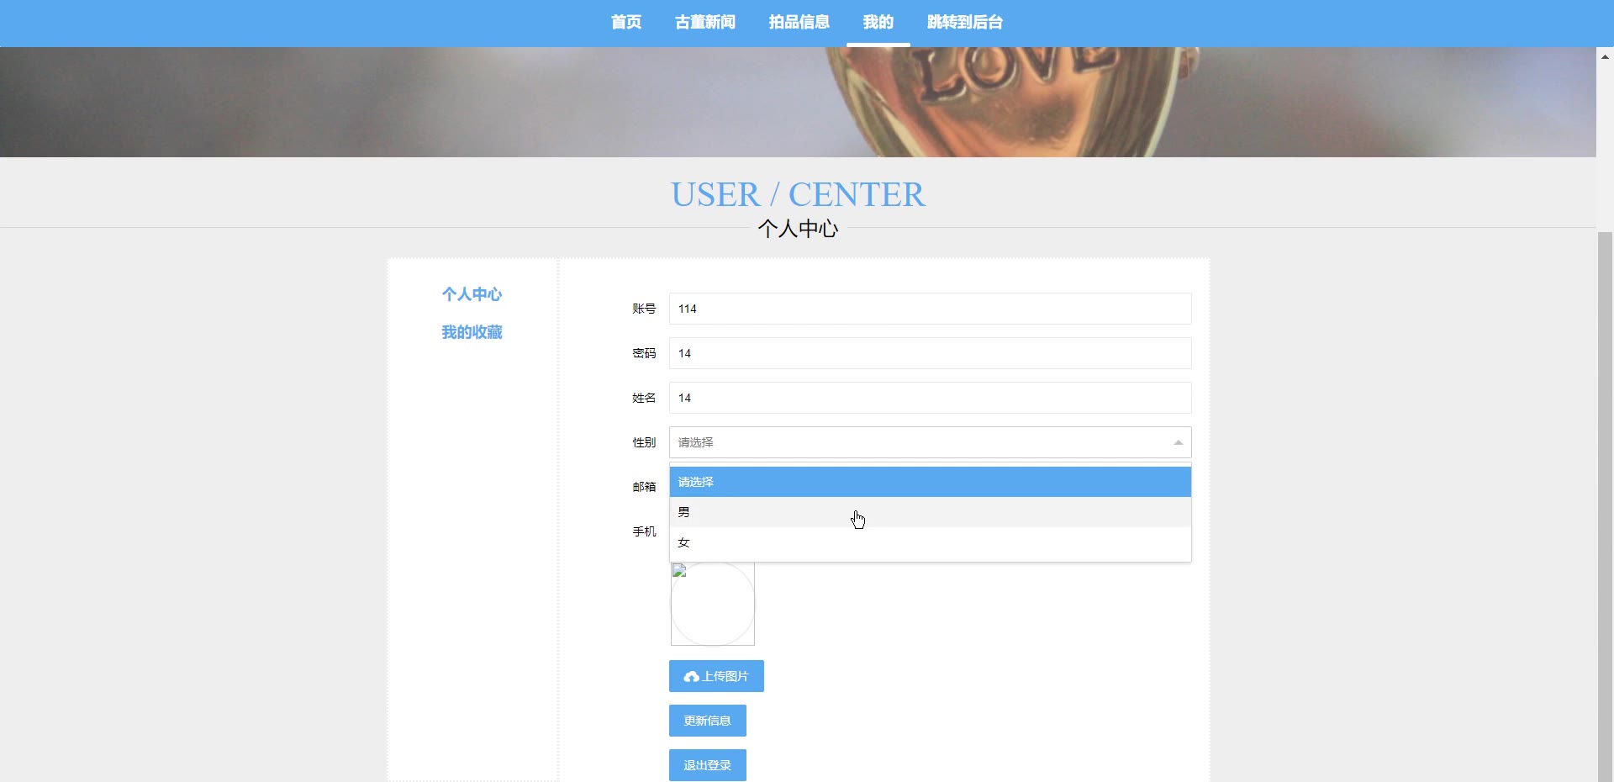Viewport: 1614px width, 782px height.
Task: Click 跳转到后台 in the top navigation
Action: (x=965, y=22)
